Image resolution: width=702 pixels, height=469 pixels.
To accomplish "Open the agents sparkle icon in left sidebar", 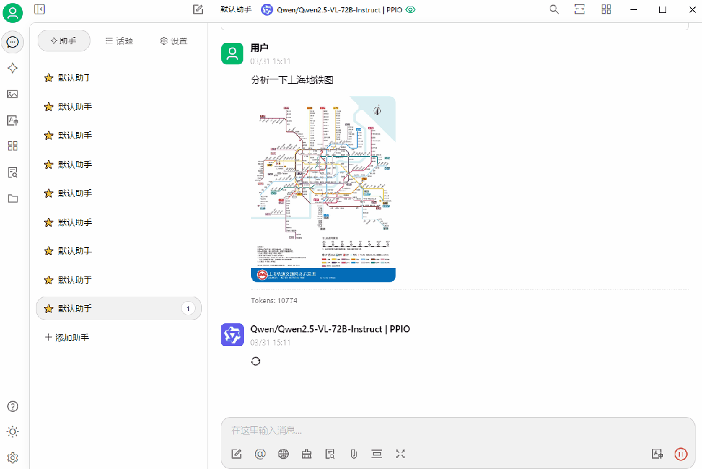I will coord(12,68).
